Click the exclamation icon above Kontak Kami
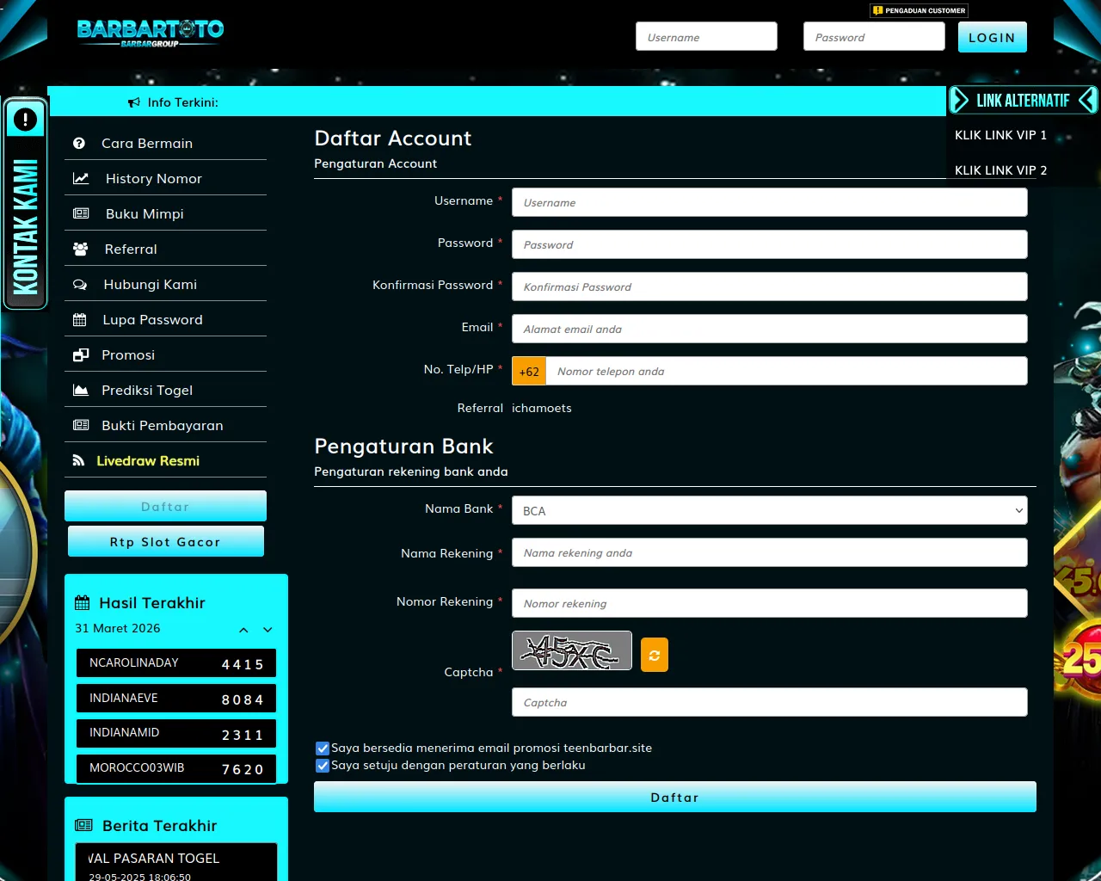This screenshot has height=881, width=1101. pyautogui.click(x=26, y=120)
